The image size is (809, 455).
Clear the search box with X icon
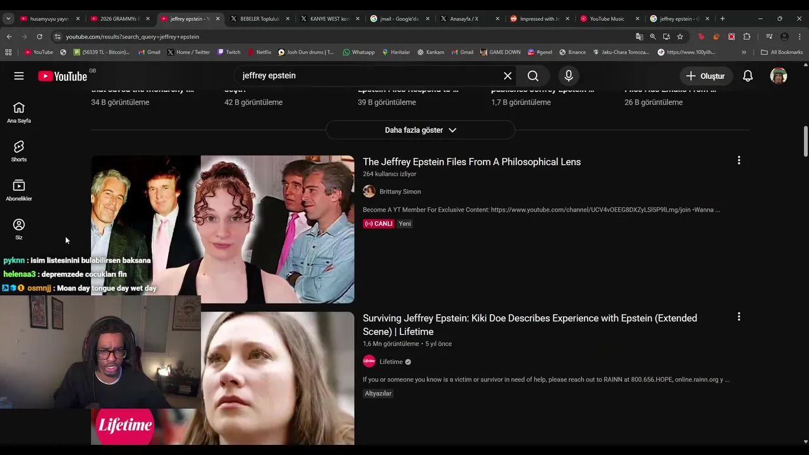[x=508, y=76]
